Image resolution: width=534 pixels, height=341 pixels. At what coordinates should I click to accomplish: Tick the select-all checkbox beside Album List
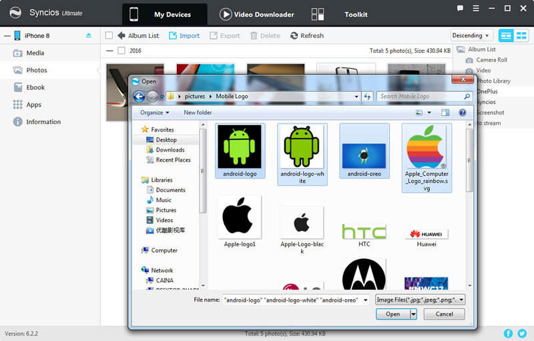(x=109, y=35)
